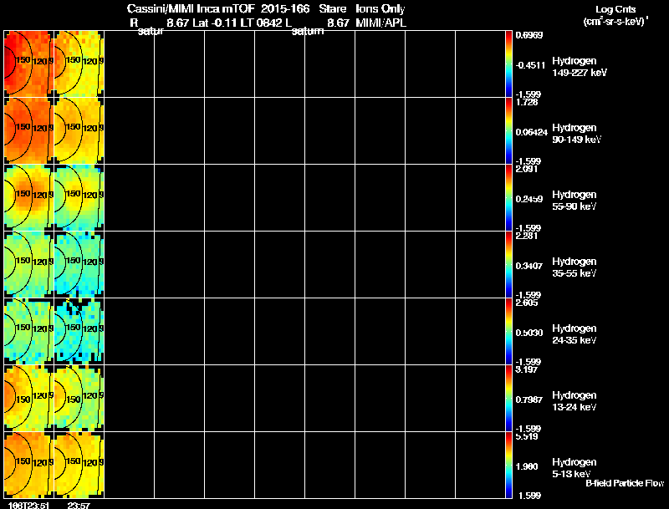Click the Hydrogen 24-35 keV label
This screenshot has height=509, width=669.
(575, 334)
